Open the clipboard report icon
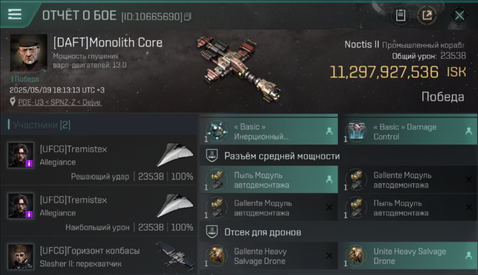The height and width of the screenshot is (275, 478). (x=400, y=15)
